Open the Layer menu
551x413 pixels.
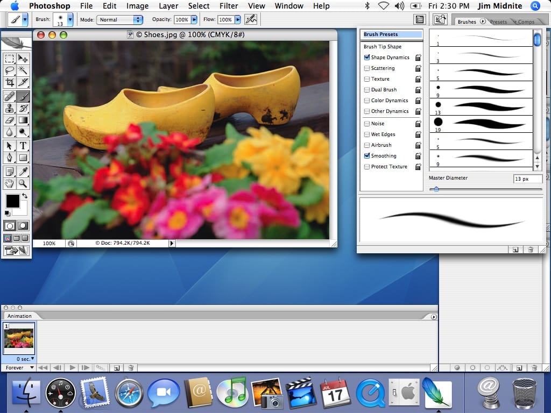(168, 6)
